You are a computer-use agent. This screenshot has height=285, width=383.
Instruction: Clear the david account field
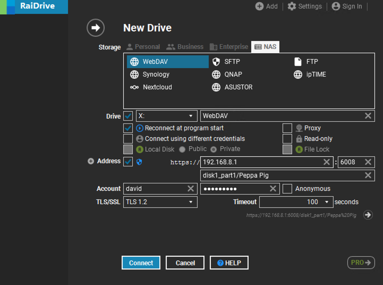pyautogui.click(x=191, y=188)
